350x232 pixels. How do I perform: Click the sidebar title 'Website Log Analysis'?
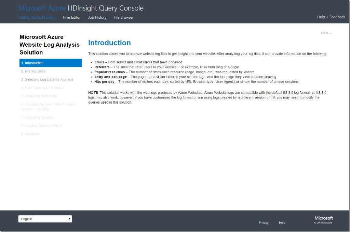point(50,45)
